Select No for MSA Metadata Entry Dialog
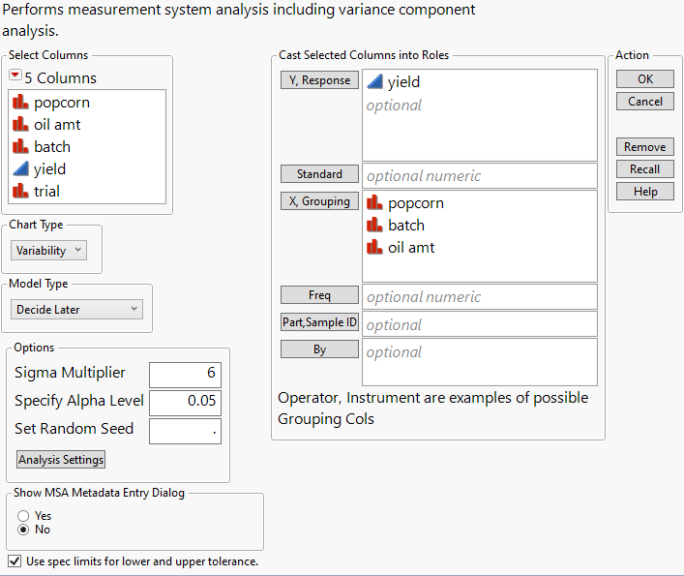 [23, 530]
